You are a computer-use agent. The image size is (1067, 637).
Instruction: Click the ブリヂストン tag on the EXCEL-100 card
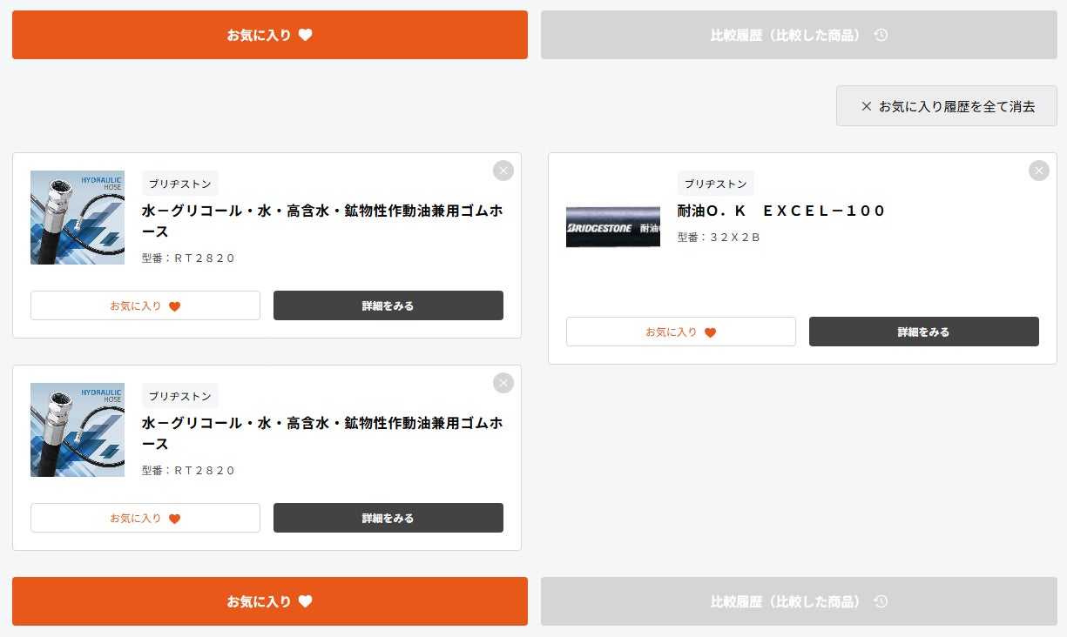[x=716, y=184]
